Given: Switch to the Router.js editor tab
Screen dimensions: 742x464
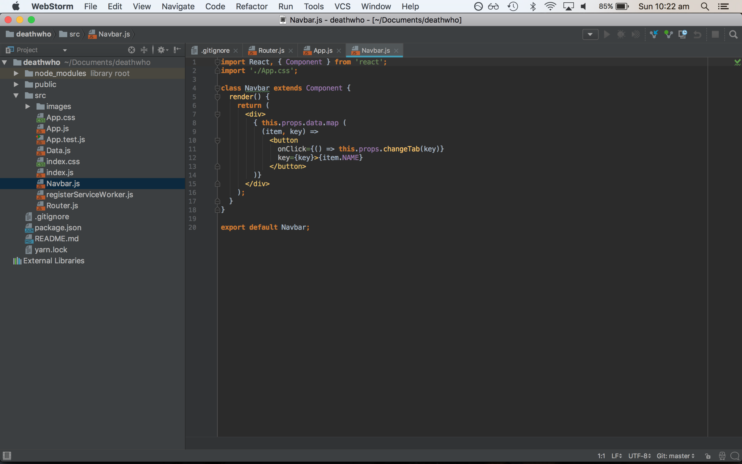Looking at the screenshot, I should [271, 50].
